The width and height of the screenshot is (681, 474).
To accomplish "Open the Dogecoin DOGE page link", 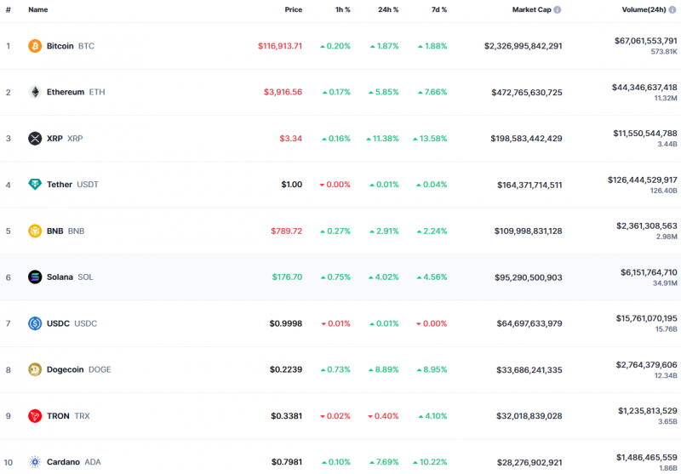I will pyautogui.click(x=79, y=369).
